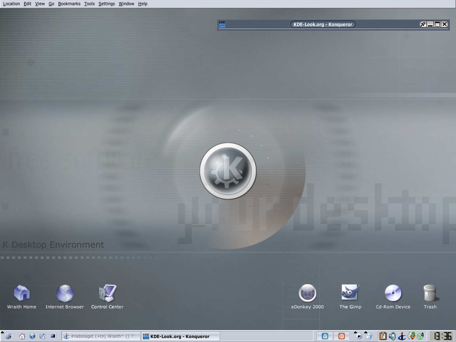Open the Control Center panel launcher icon
Screen dimensions: 456x342
click(x=42, y=336)
